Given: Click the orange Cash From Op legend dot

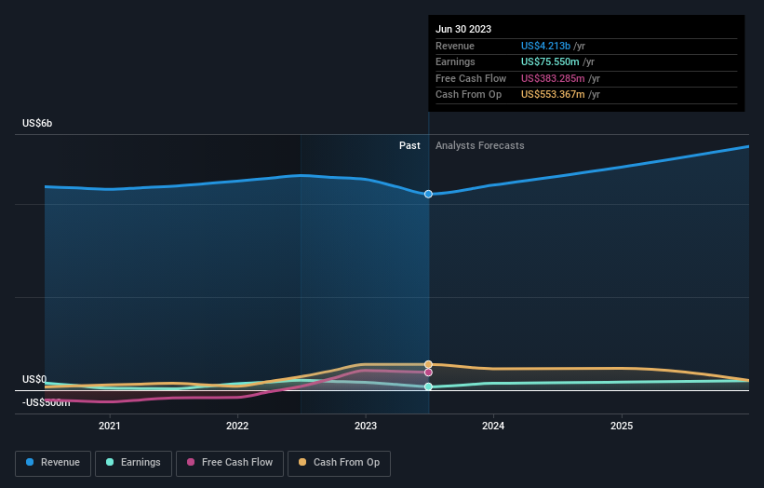Looking at the screenshot, I should 302,462.
